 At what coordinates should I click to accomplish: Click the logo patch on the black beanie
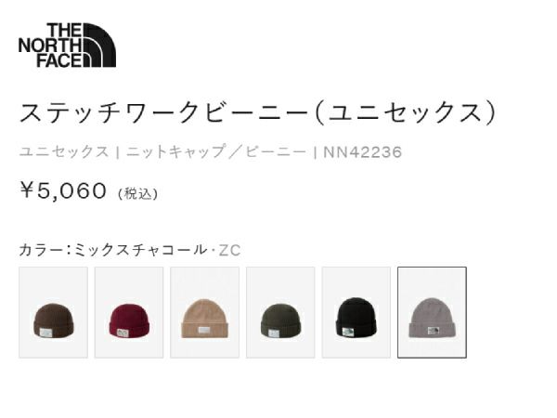click(348, 333)
